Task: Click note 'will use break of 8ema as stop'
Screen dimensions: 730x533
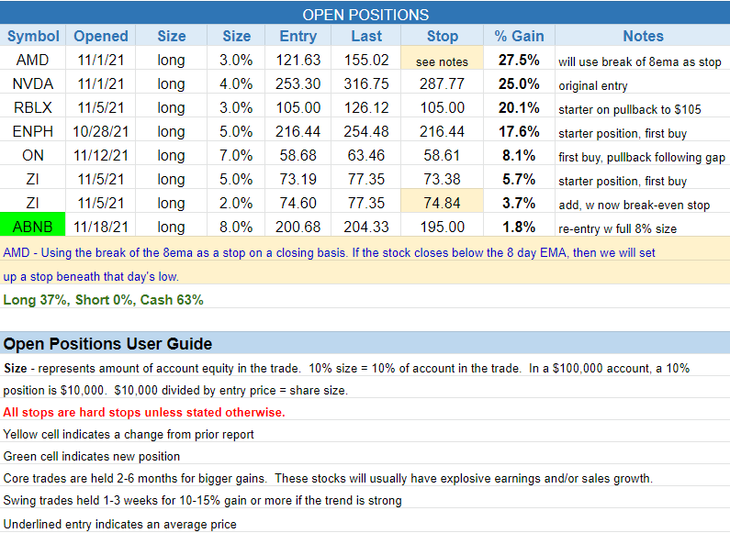Action: click(x=640, y=61)
